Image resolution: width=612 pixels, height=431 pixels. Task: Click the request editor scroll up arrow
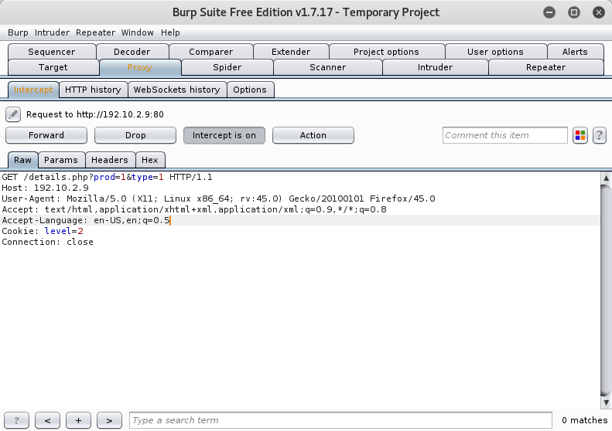[x=606, y=178]
